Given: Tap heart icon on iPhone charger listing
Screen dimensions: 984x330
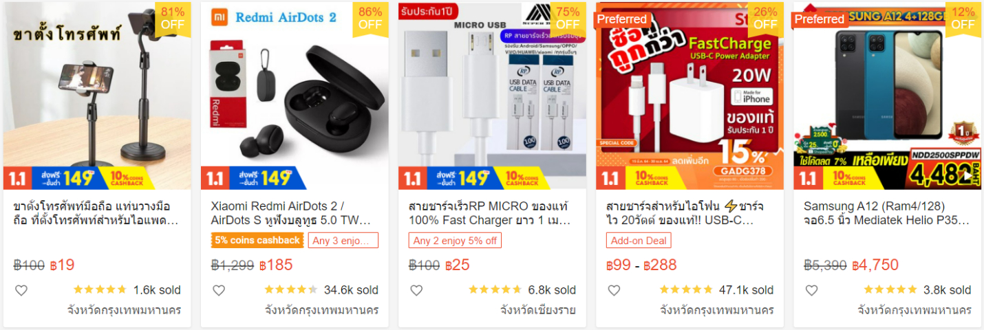Looking at the screenshot, I should tap(614, 290).
